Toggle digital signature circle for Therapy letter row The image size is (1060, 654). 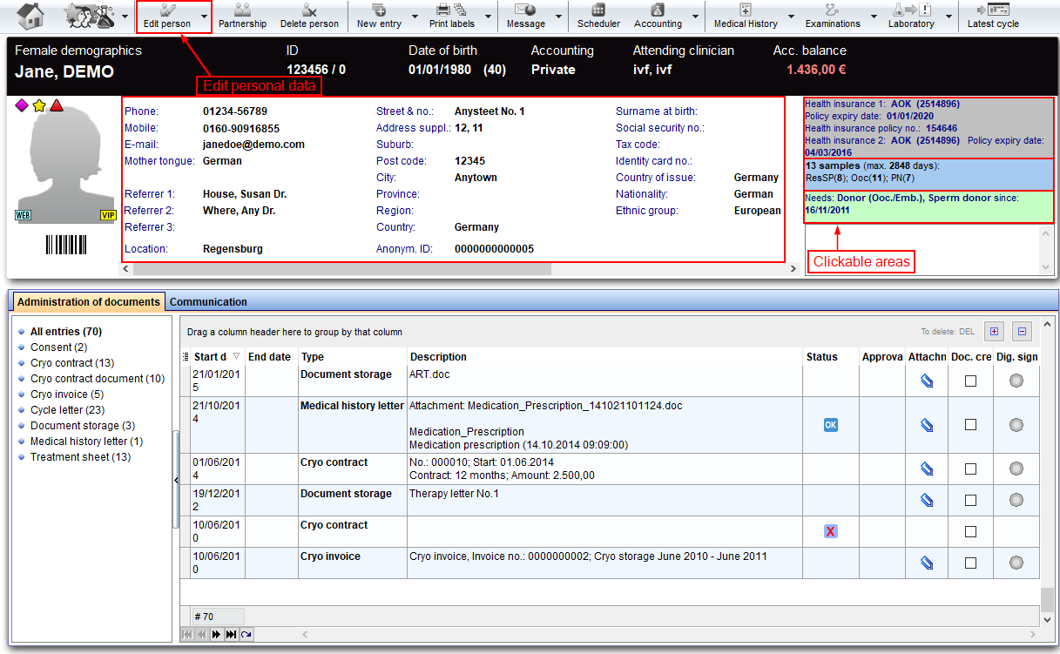tap(1016, 500)
